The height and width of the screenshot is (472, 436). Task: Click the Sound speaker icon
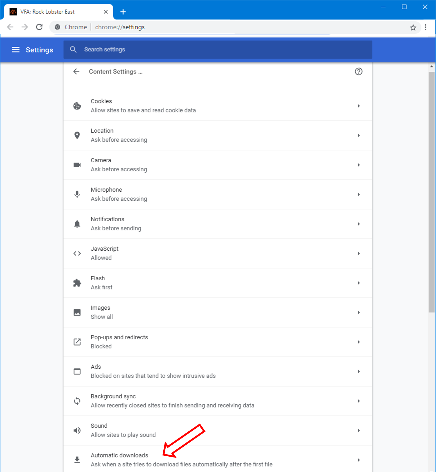click(x=77, y=430)
